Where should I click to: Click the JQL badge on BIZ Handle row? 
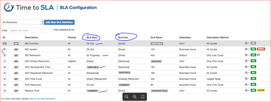[x=253, y=49]
